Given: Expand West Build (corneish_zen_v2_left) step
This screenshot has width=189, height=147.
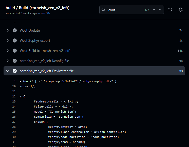Looking at the screenshot, I should pos(8,51).
